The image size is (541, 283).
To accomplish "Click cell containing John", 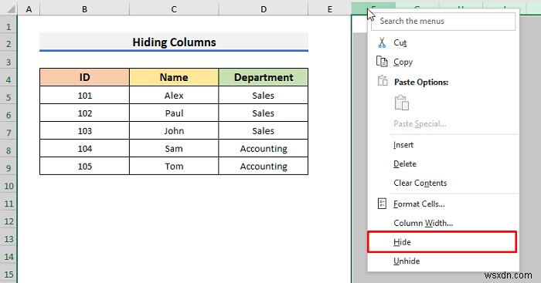I will point(174,130).
